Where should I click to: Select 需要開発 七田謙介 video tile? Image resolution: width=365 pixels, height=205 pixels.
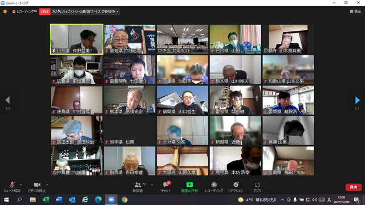[129, 69]
